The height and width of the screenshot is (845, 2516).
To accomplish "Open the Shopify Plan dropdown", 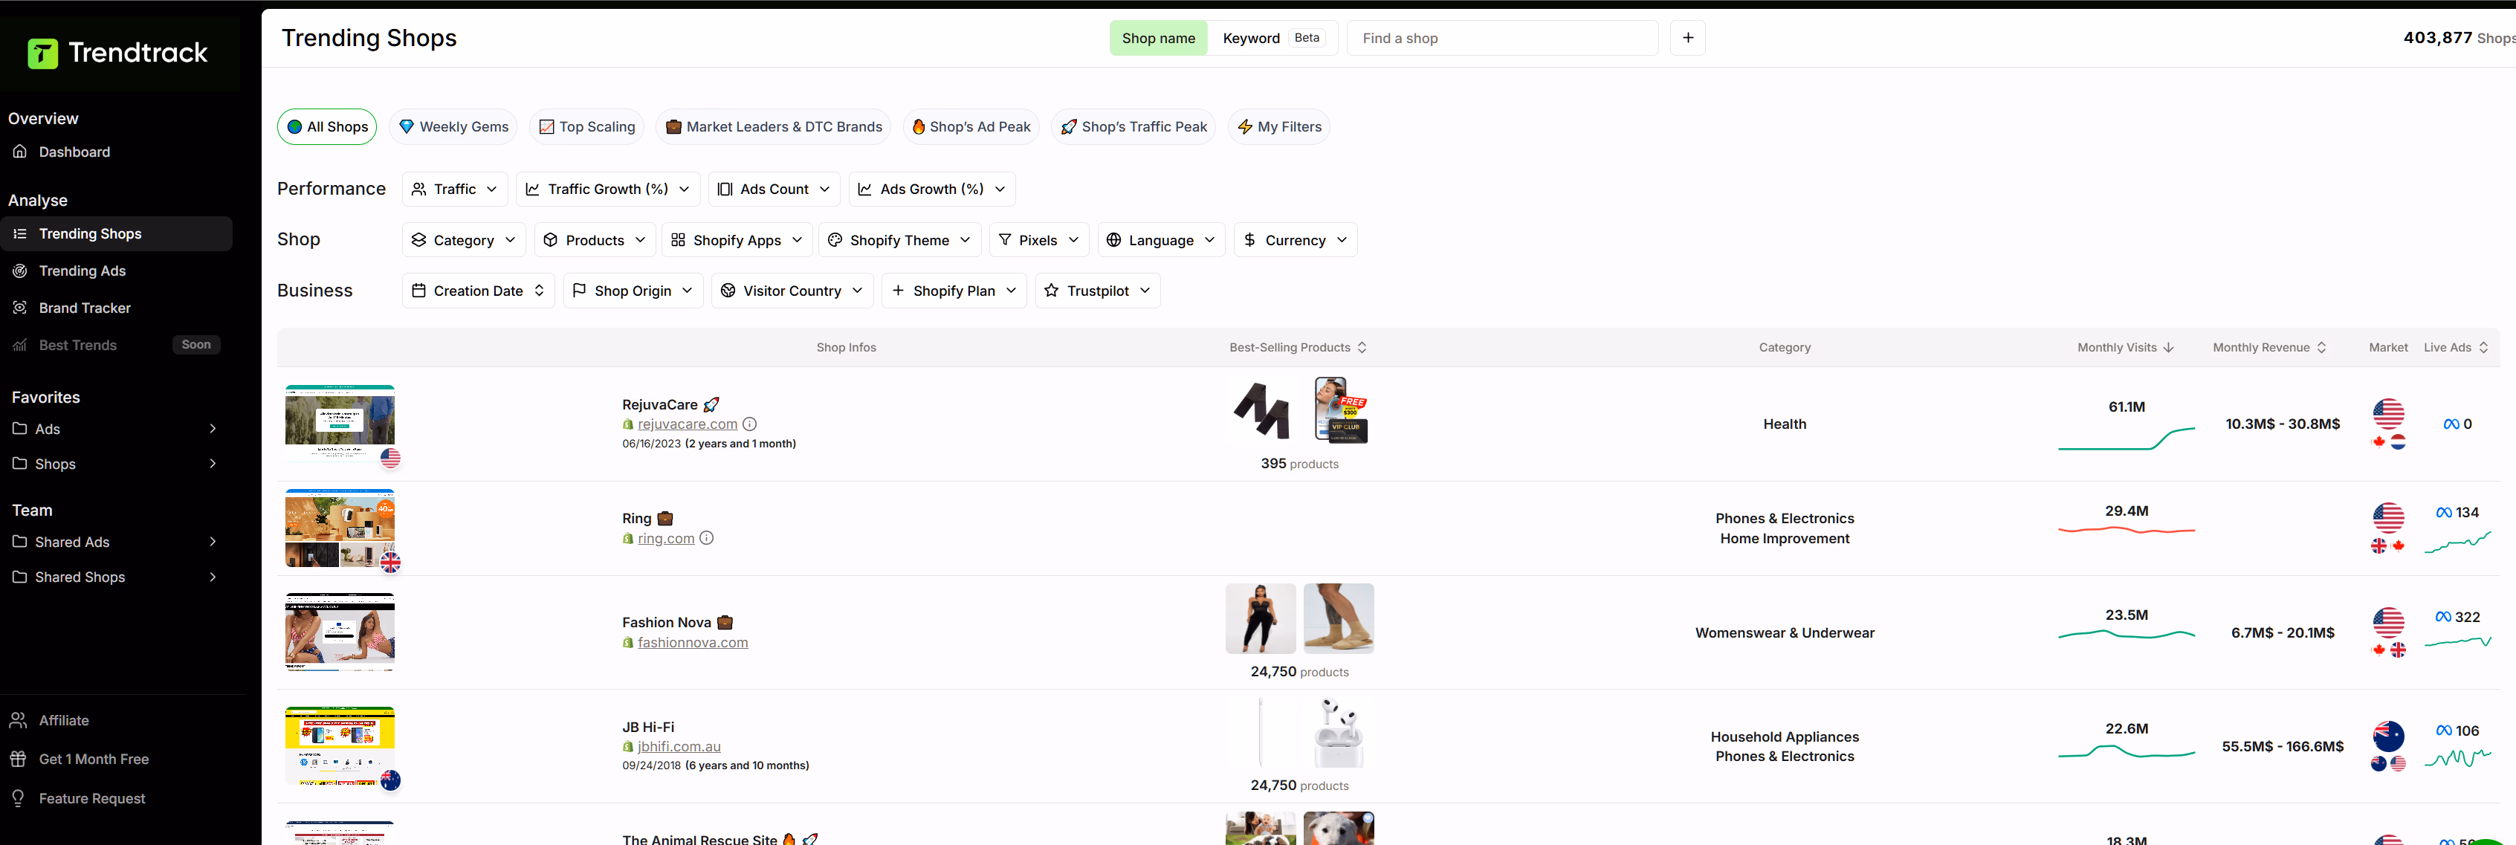I will (954, 290).
